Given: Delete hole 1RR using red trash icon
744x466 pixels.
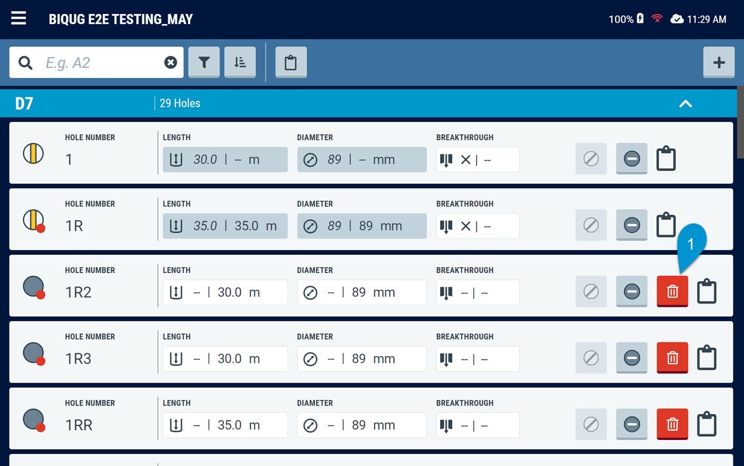Looking at the screenshot, I should tap(672, 424).
